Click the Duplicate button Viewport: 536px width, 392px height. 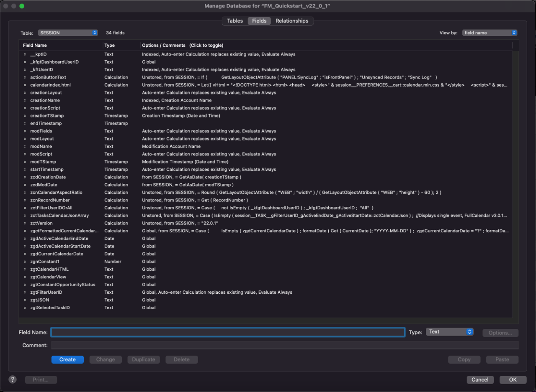pyautogui.click(x=144, y=359)
